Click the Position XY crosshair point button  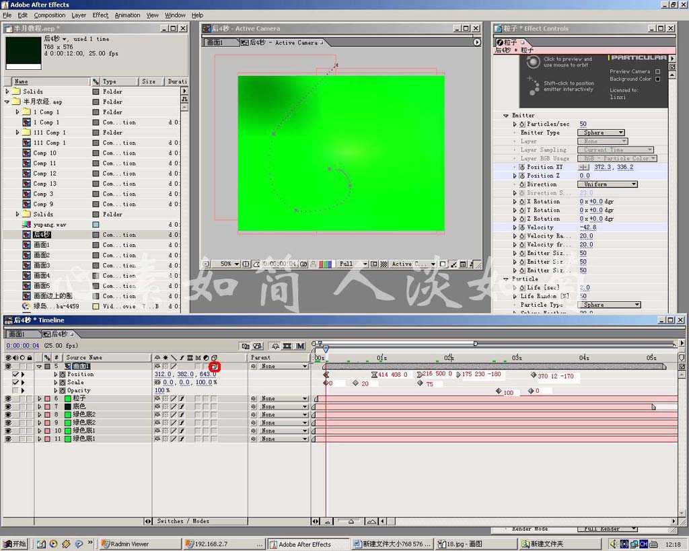click(x=583, y=167)
